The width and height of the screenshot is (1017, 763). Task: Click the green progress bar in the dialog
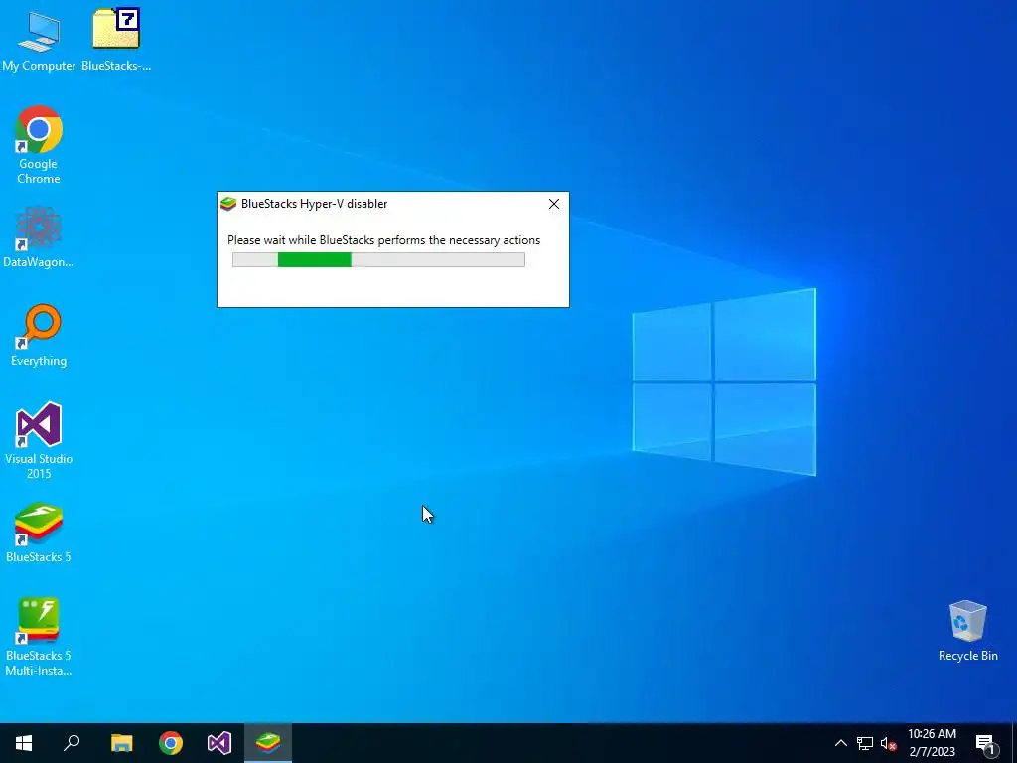point(378,260)
